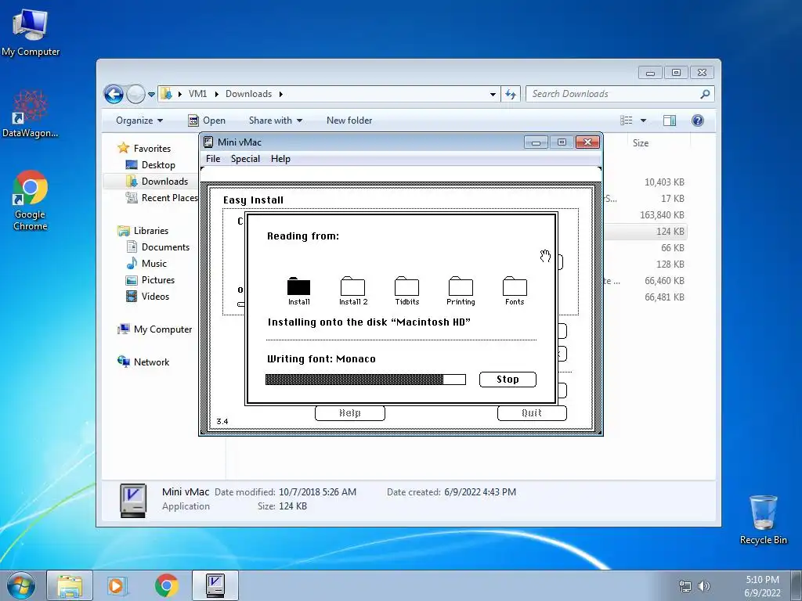Open the address bar history dropdown
Screen dimensions: 802x601
tap(493, 94)
